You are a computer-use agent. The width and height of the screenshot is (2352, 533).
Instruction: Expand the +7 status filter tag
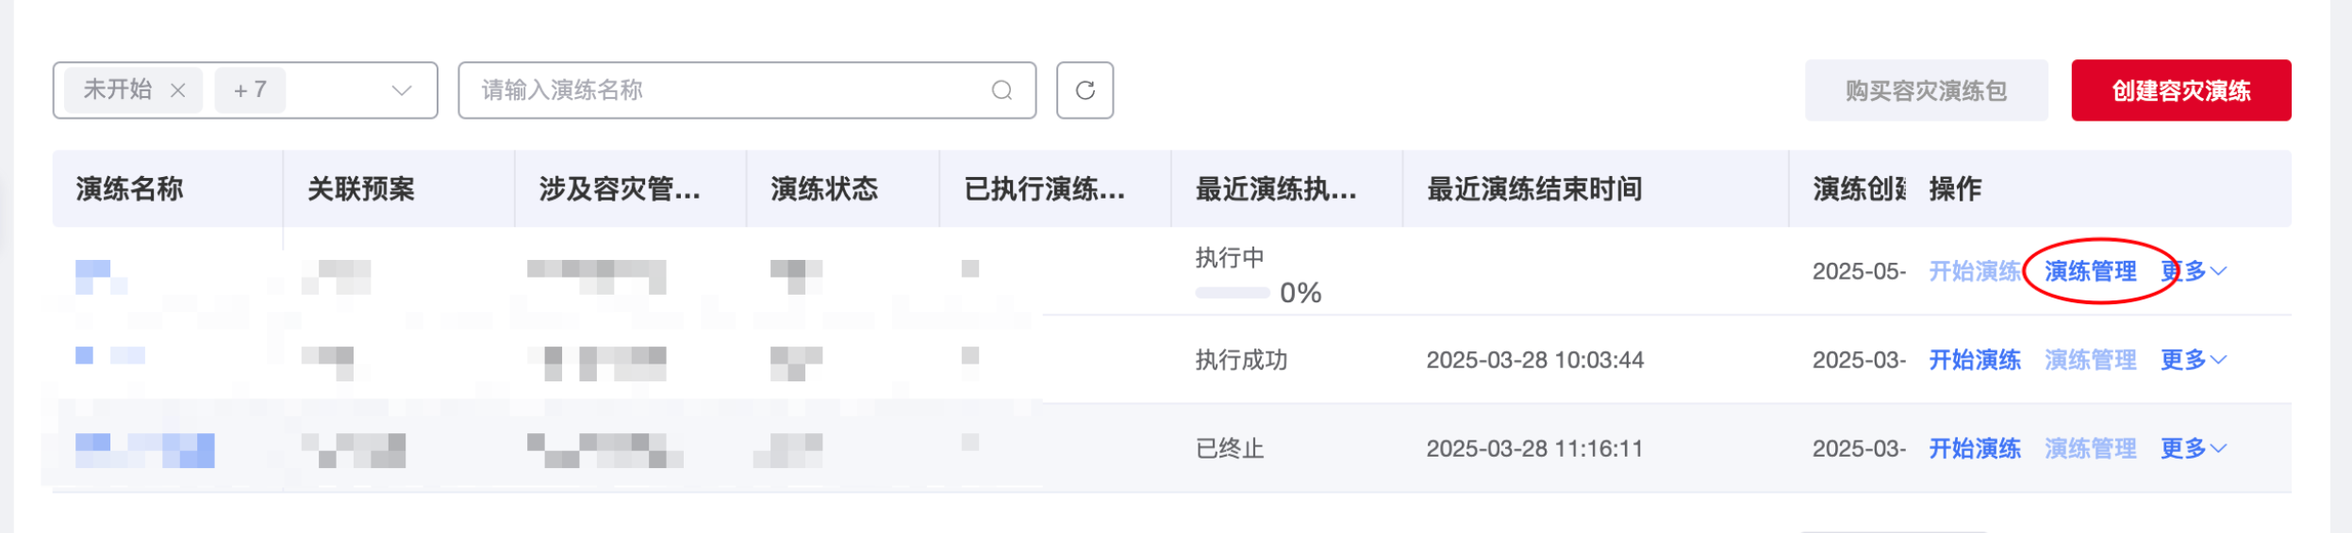pos(250,90)
